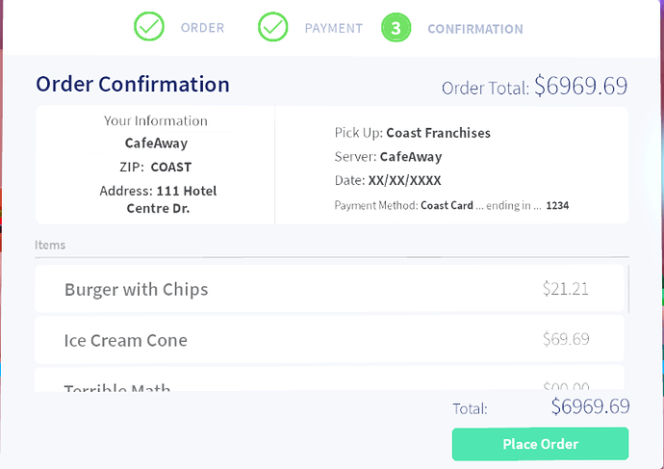The width and height of the screenshot is (664, 469).
Task: Click the $21.21 burger price
Action: [x=565, y=289]
